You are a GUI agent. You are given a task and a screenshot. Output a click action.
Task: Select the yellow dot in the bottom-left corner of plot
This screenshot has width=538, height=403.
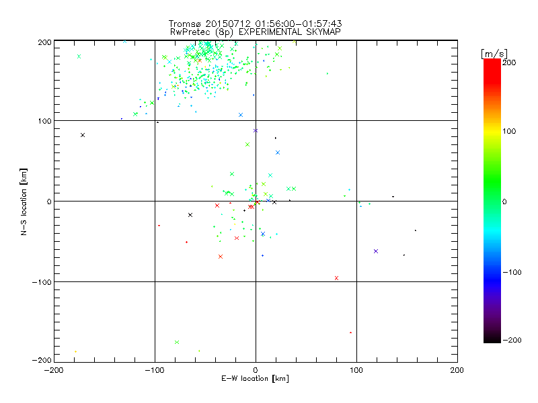click(75, 351)
